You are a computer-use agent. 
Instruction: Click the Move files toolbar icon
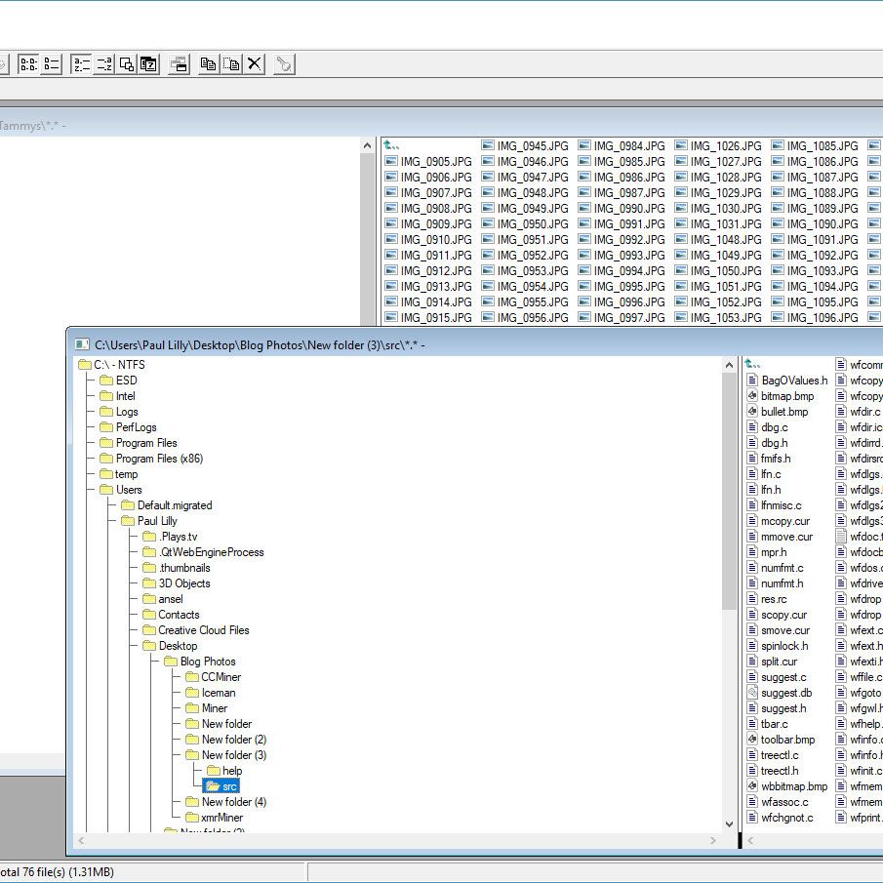point(230,64)
